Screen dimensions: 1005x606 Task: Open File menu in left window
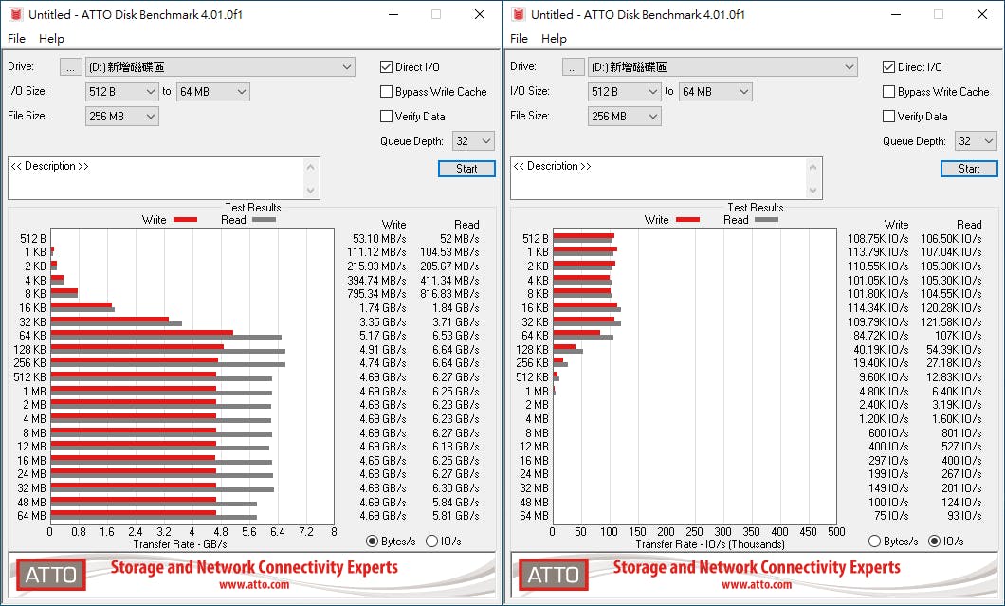(x=16, y=39)
